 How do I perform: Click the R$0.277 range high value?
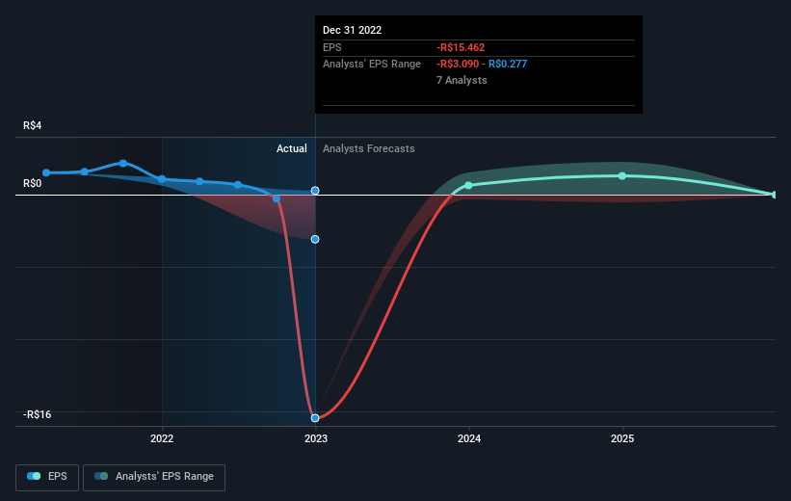508,64
